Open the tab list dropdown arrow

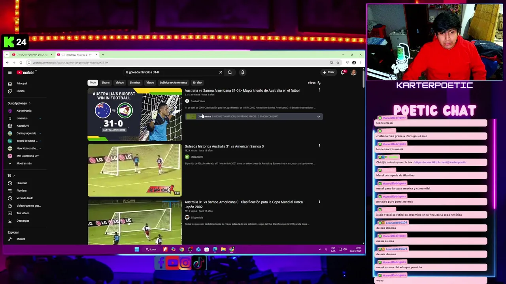click(7, 54)
